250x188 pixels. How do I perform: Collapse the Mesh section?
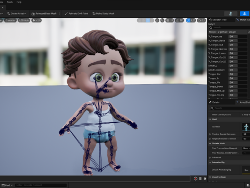coord(210,120)
